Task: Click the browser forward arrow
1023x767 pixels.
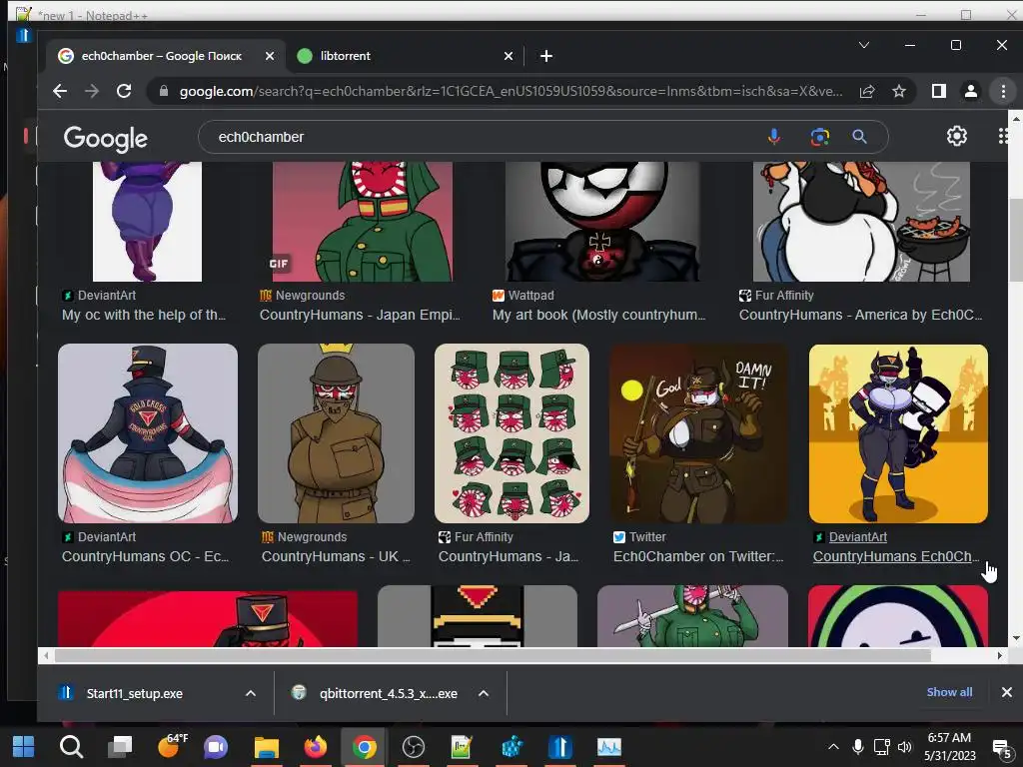Action: (x=92, y=91)
